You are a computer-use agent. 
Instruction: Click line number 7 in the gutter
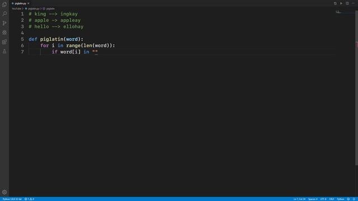point(22,52)
